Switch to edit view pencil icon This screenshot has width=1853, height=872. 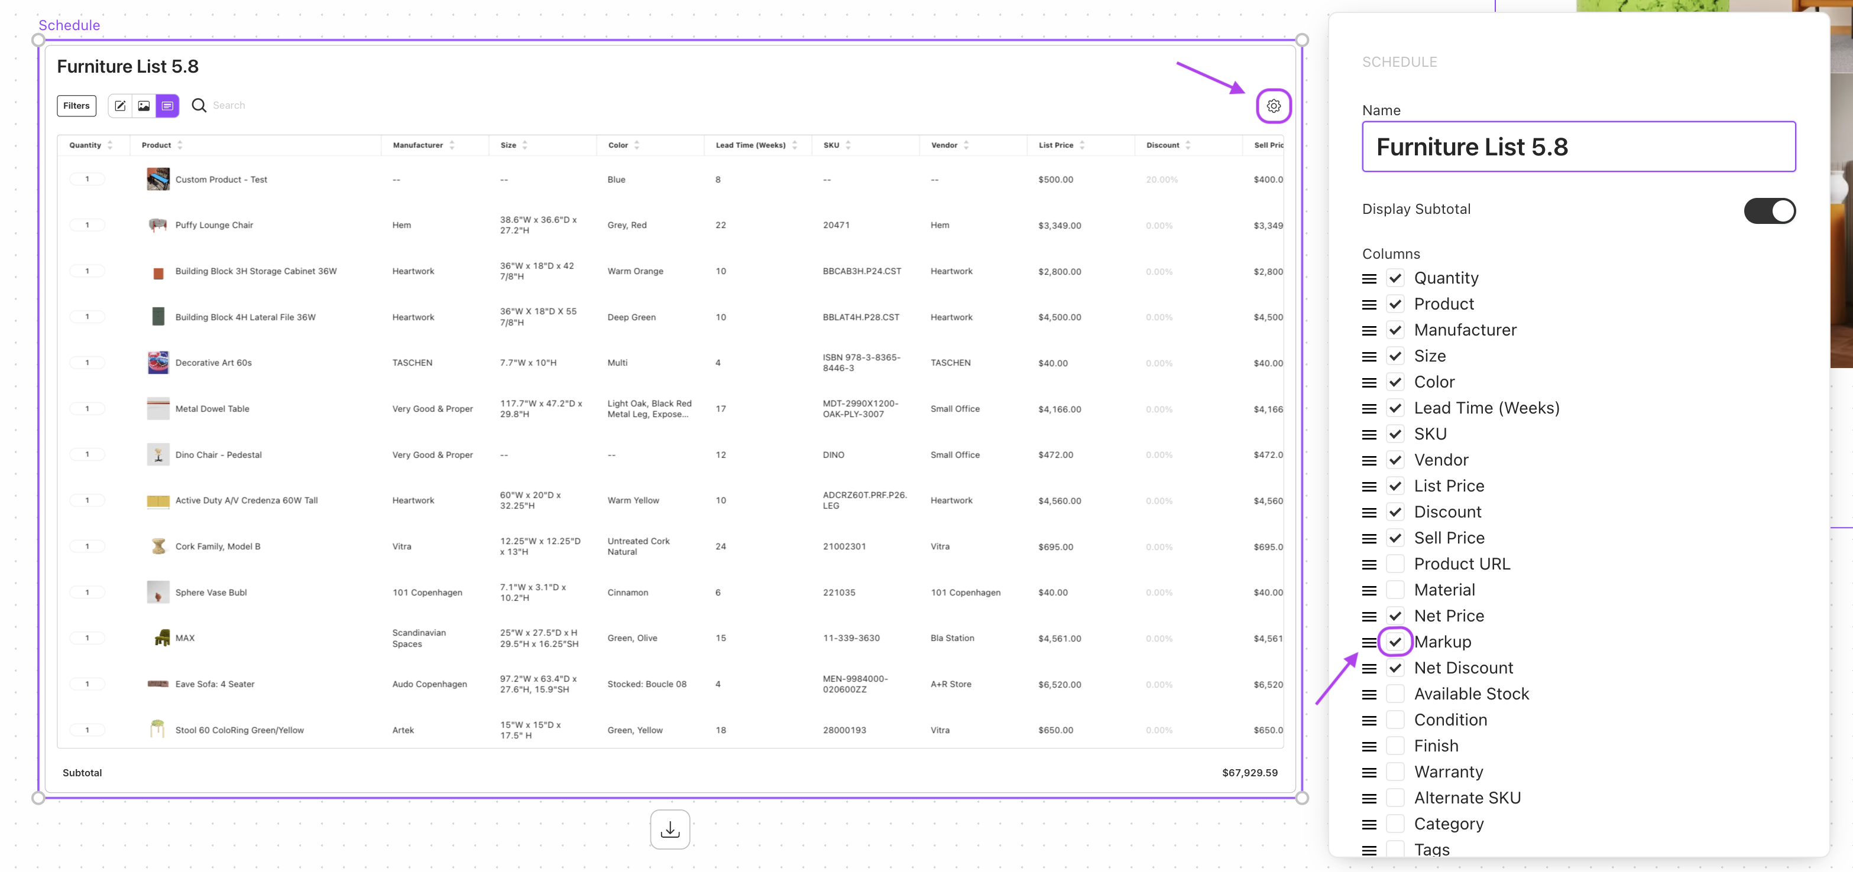coord(120,106)
